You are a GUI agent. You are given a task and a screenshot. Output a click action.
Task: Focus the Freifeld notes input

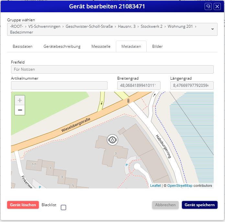(x=112, y=69)
